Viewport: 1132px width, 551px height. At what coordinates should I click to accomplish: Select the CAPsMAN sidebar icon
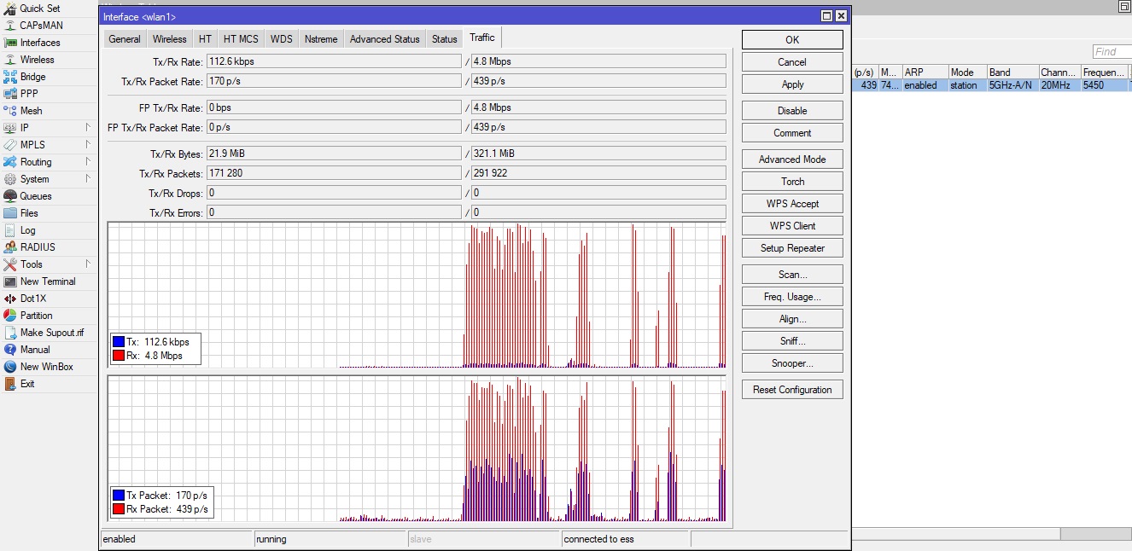tap(38, 26)
